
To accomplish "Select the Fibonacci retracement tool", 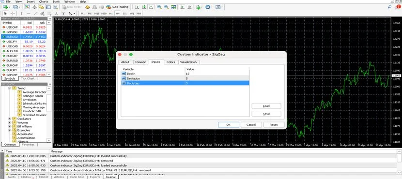I will click(50, 14).
